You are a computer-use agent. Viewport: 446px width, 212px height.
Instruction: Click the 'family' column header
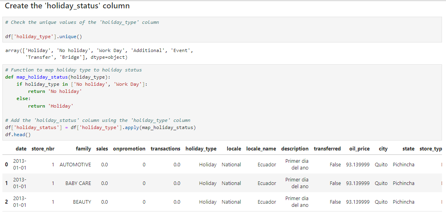point(83,148)
